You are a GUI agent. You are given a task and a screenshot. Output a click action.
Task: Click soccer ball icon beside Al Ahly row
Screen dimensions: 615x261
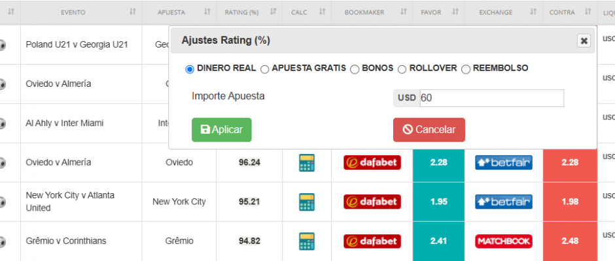[3, 123]
